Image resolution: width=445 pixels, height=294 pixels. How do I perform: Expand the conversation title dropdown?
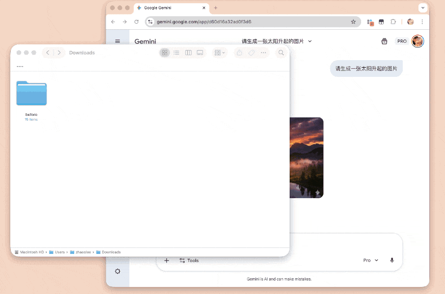pos(310,41)
